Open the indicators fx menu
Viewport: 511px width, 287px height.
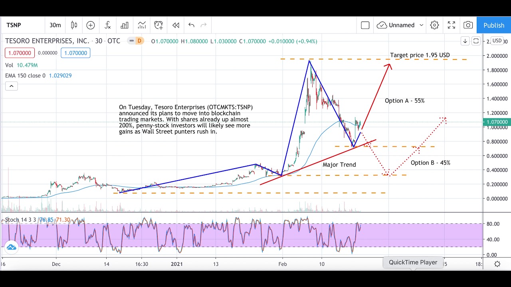(107, 25)
